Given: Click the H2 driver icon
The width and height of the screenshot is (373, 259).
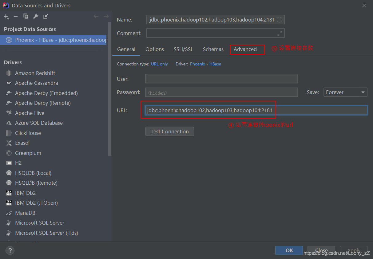Looking at the screenshot, I should [x=9, y=163].
